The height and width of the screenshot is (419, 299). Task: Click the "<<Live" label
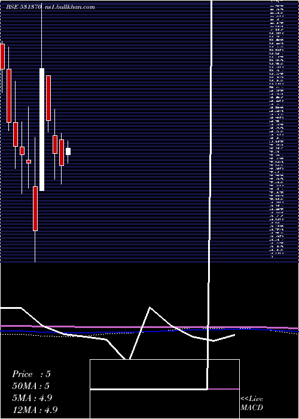(x=252, y=399)
